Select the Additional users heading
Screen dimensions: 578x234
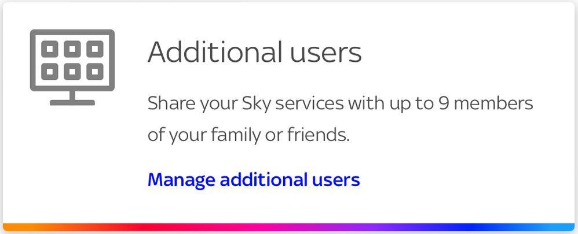(255, 53)
